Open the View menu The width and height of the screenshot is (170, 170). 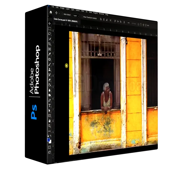point(90,12)
